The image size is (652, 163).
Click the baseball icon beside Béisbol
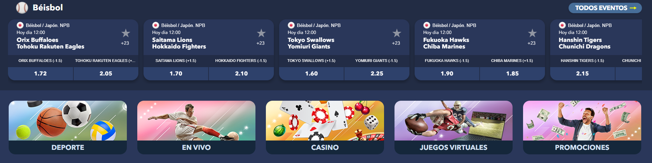(x=22, y=8)
